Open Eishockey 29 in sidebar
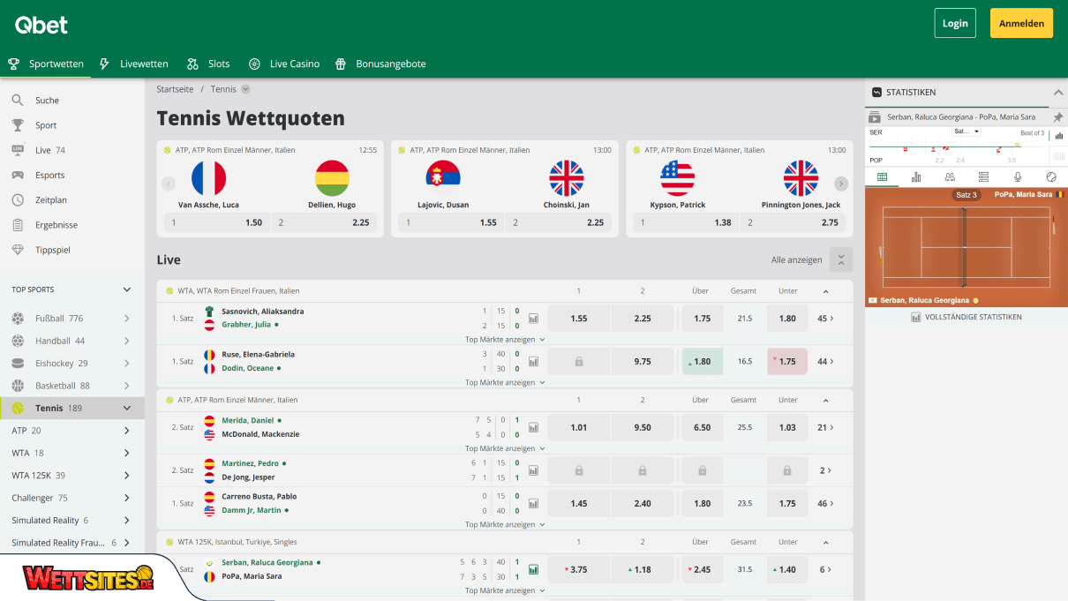The width and height of the screenshot is (1068, 601). [x=72, y=364]
